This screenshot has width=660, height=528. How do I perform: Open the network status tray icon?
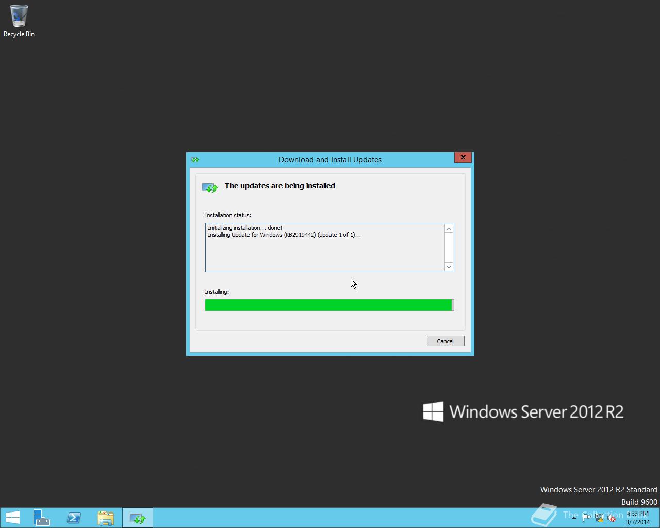tap(599, 518)
